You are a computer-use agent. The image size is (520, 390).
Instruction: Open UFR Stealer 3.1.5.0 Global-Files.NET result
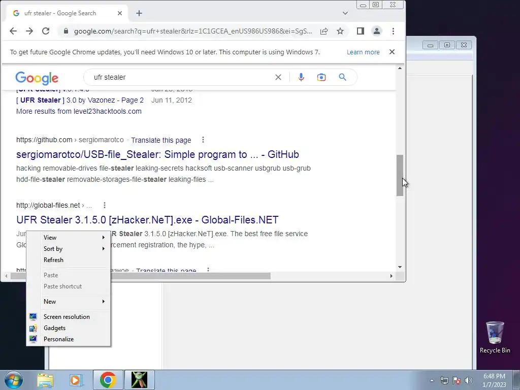pyautogui.click(x=147, y=220)
